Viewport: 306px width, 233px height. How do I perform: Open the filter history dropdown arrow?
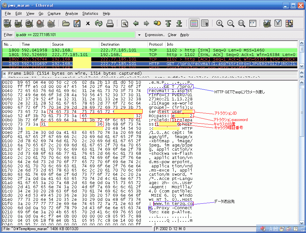tap(139, 35)
